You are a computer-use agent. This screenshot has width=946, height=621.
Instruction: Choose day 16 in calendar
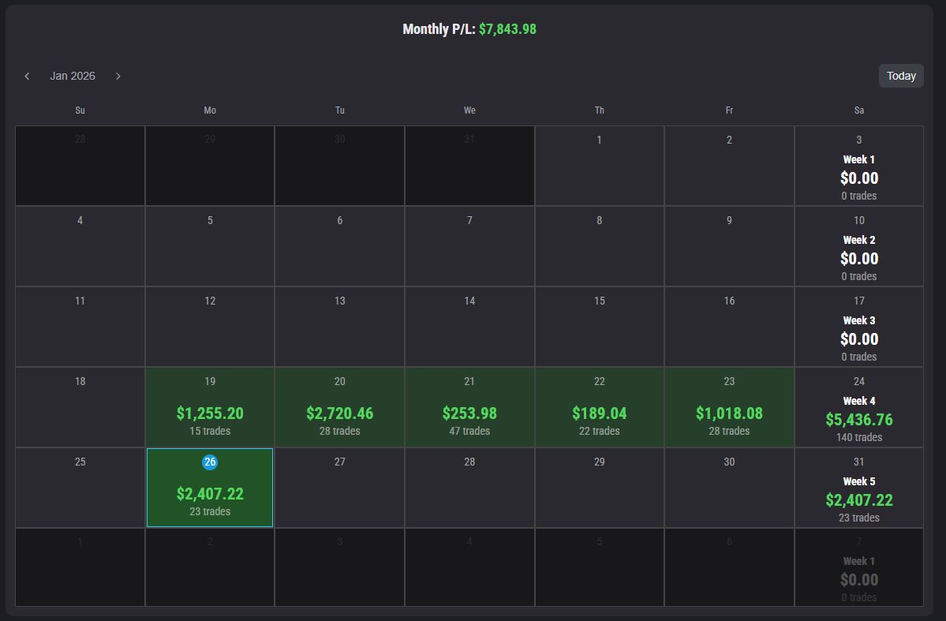coord(729,327)
